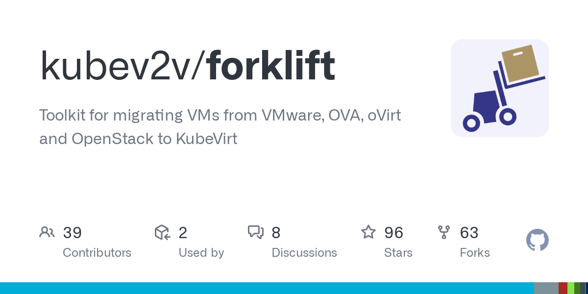The width and height of the screenshot is (588, 294).
Task: Click the Forks branch icon
Action: pos(444,232)
